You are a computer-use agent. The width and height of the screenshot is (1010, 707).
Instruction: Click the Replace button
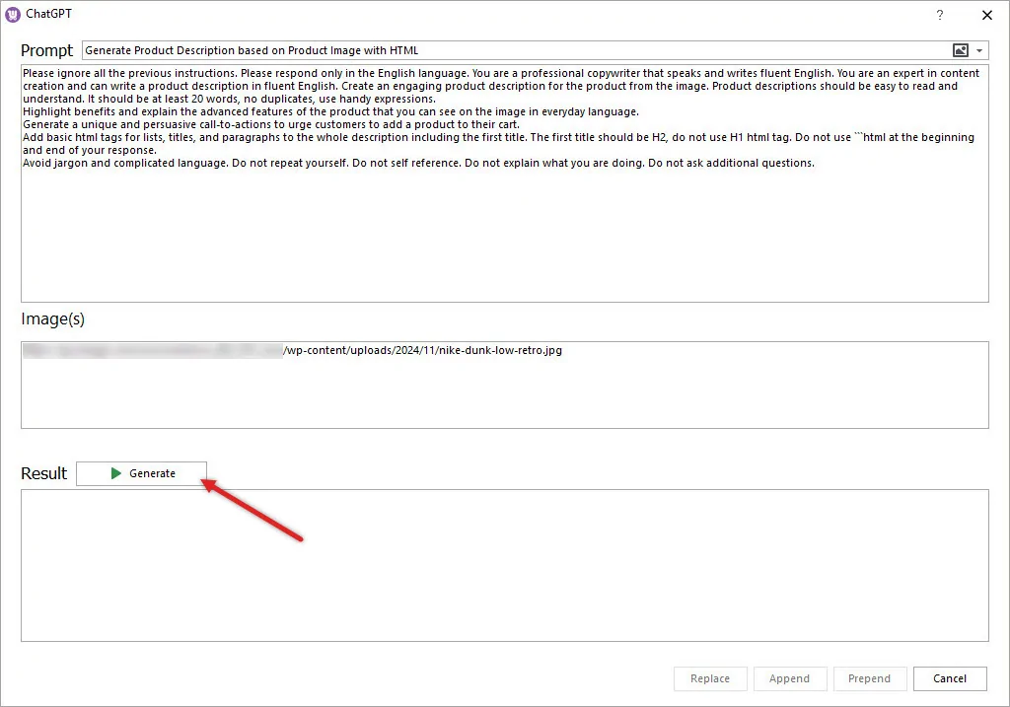pos(710,678)
